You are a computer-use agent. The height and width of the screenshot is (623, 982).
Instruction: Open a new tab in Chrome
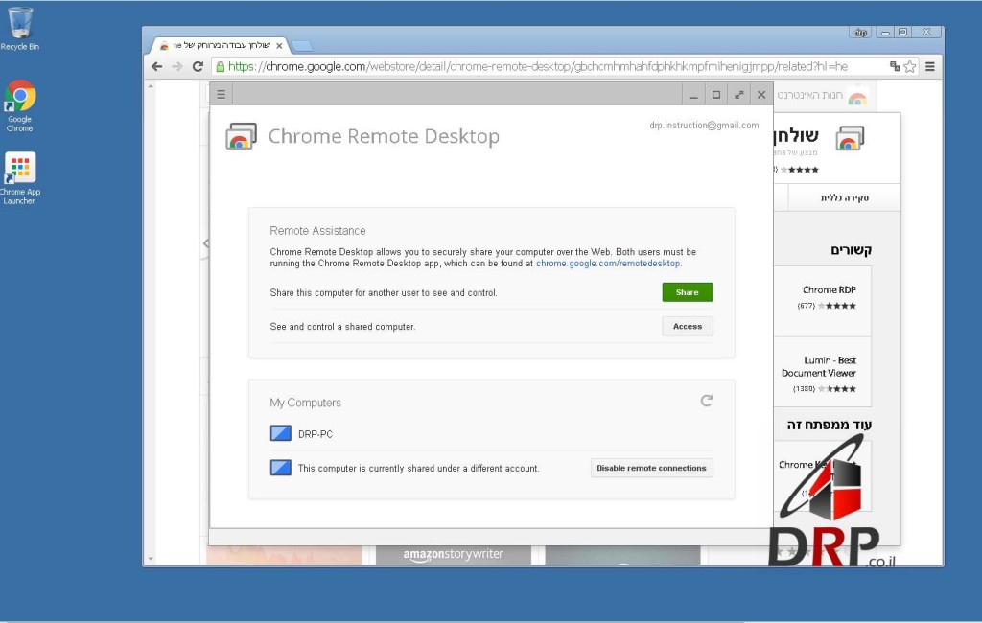tap(301, 45)
